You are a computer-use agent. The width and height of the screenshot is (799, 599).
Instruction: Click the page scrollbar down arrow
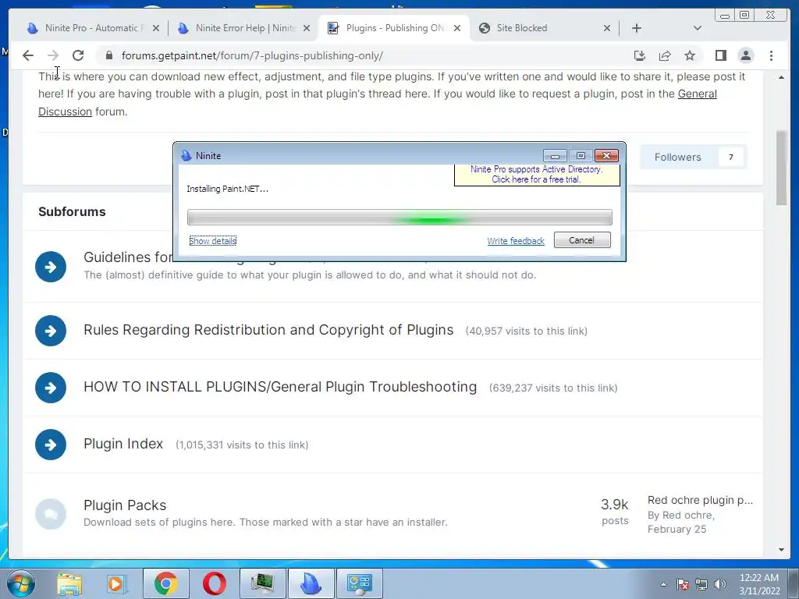pos(781,550)
